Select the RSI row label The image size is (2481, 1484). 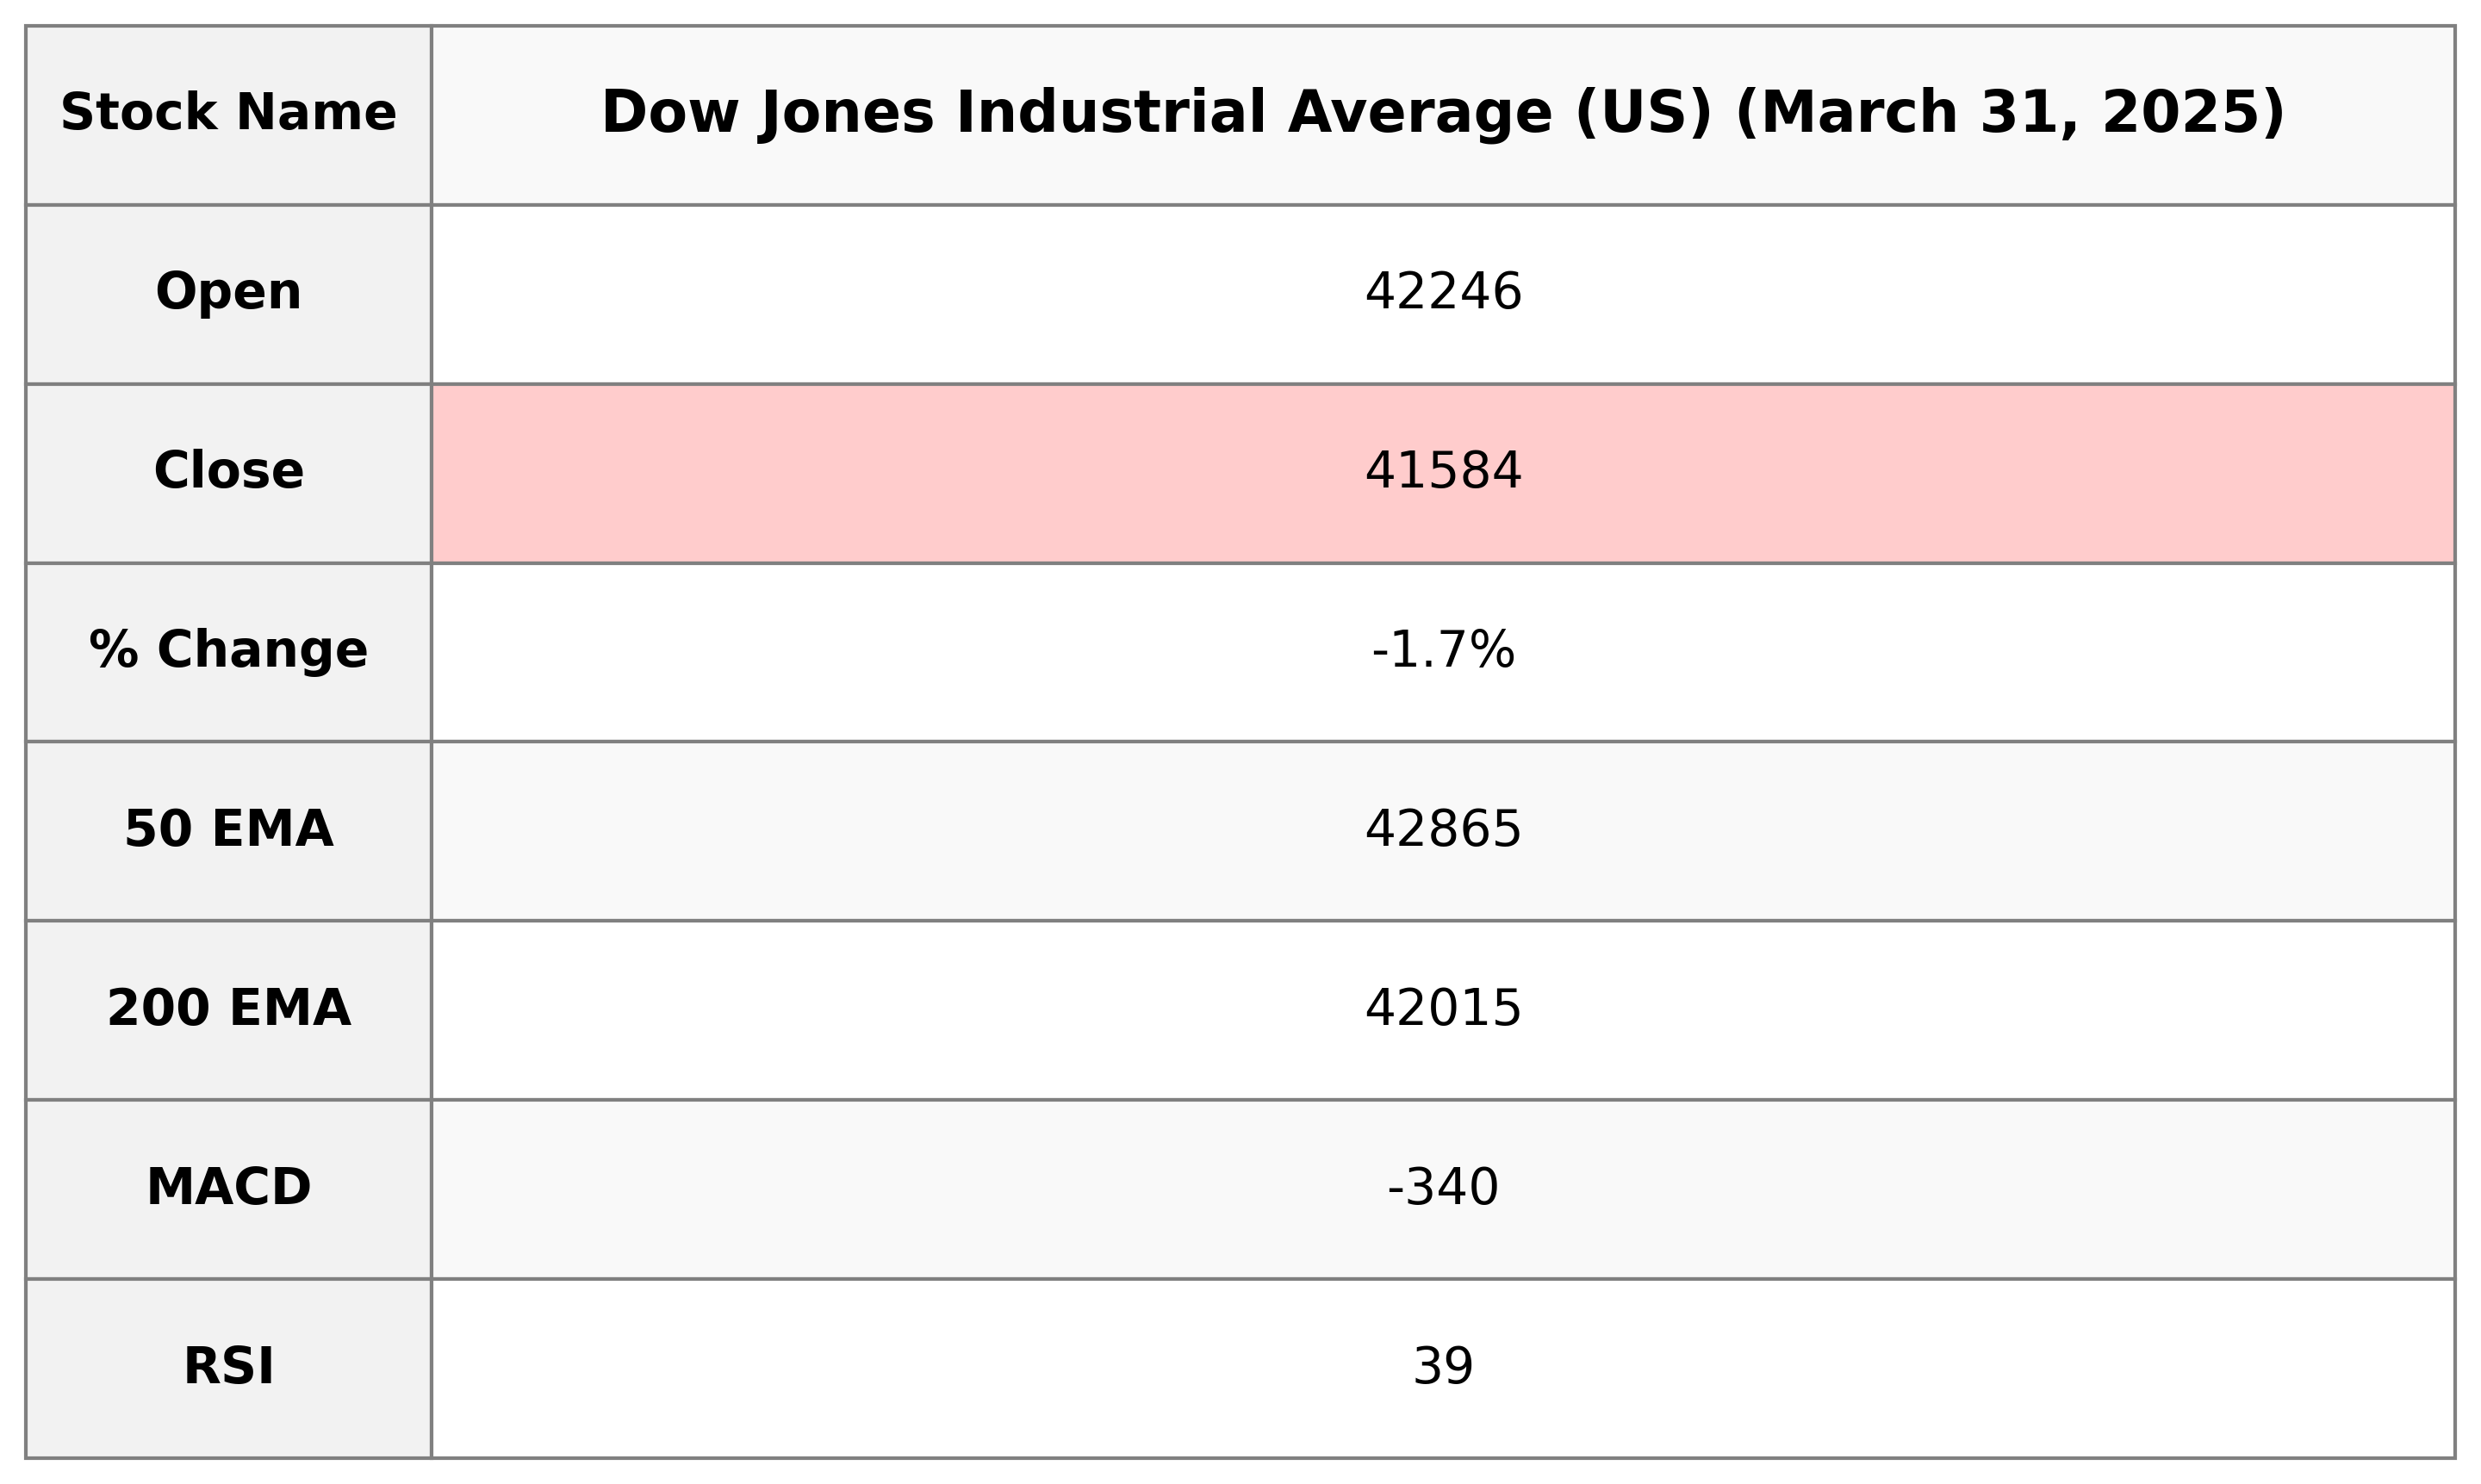(x=228, y=1367)
